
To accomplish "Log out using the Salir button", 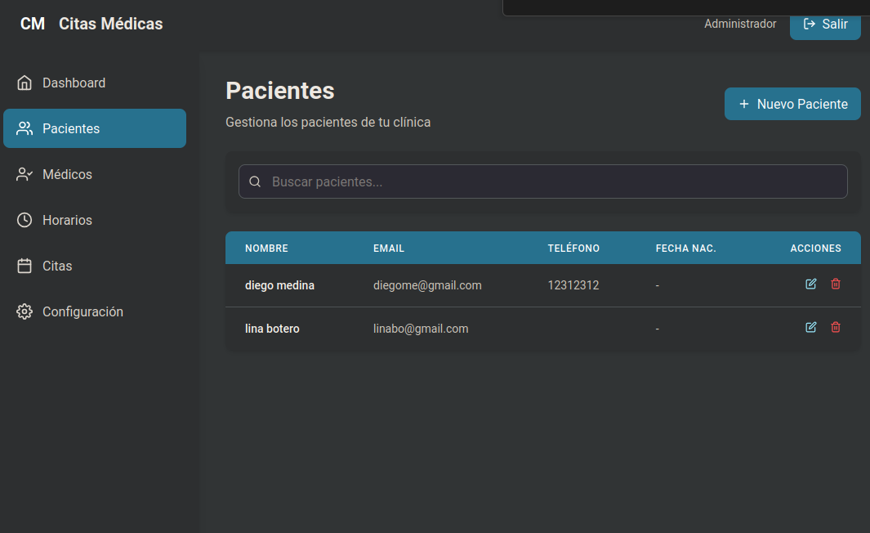I will point(825,25).
